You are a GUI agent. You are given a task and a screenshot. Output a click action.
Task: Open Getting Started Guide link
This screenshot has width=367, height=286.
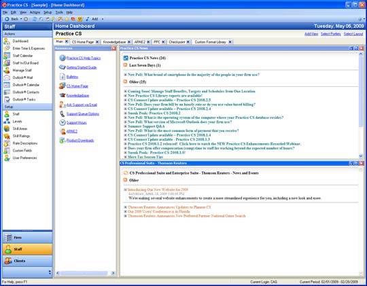click(82, 67)
